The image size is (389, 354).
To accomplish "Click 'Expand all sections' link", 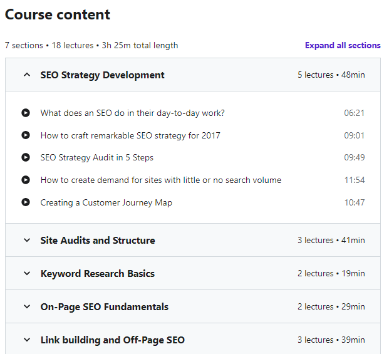I will 343,45.
